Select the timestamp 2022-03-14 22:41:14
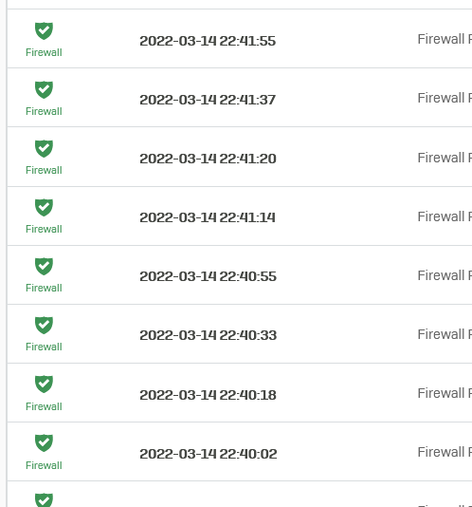Viewport: 472px width, 507px height. [x=208, y=217]
